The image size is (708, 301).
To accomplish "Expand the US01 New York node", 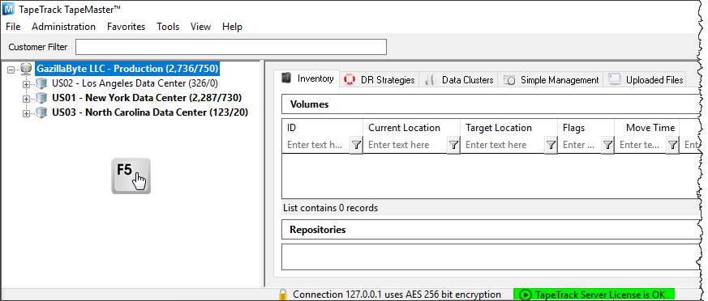I will (x=26, y=99).
